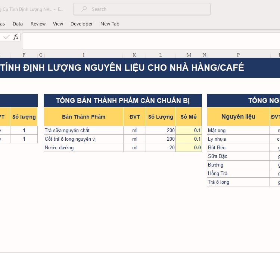
Task: Select column M header
Action: [189, 55]
